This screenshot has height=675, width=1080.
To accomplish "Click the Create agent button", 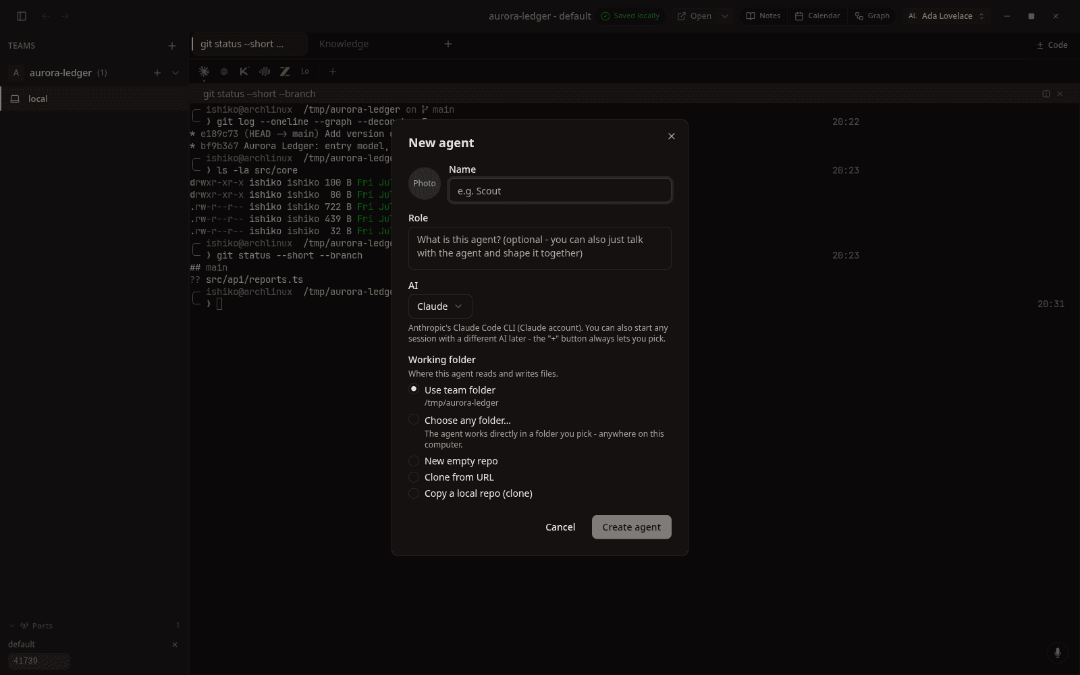I will click(x=632, y=527).
